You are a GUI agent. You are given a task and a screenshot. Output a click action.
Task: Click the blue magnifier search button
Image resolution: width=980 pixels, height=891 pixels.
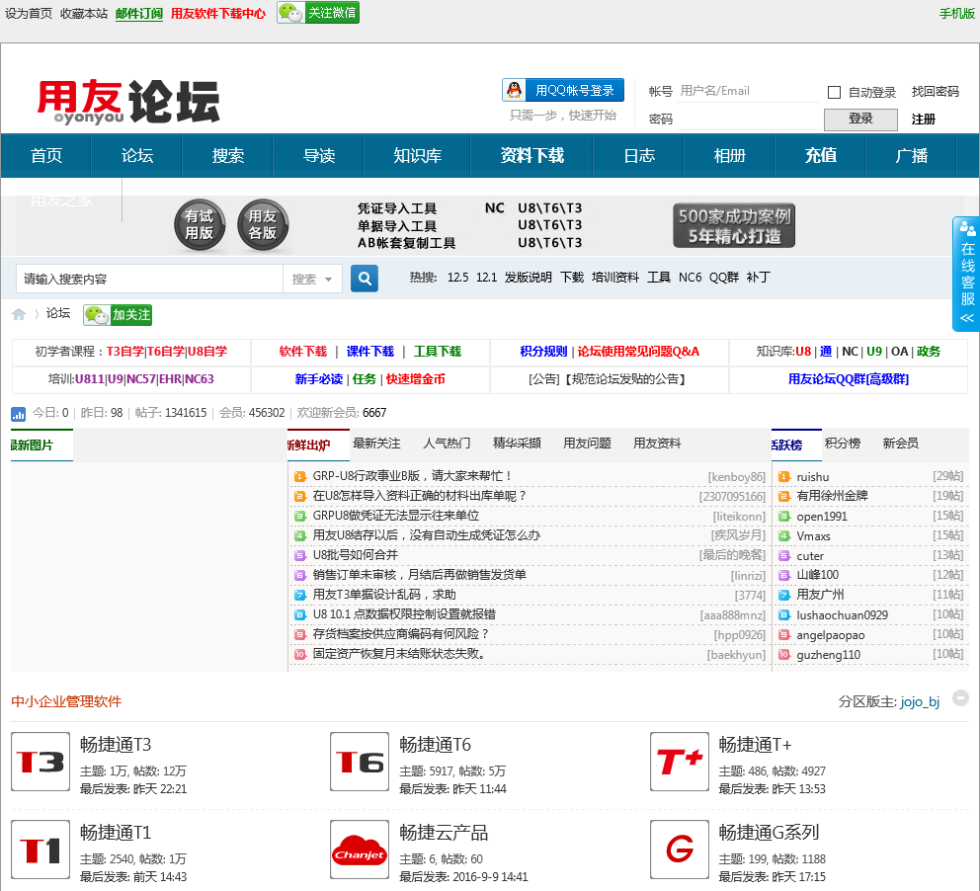pos(365,278)
